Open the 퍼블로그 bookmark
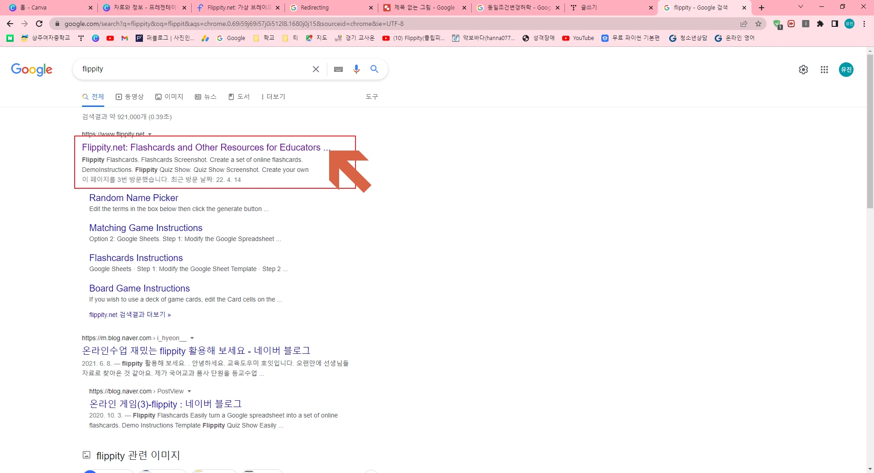874x473 pixels. 165,38
